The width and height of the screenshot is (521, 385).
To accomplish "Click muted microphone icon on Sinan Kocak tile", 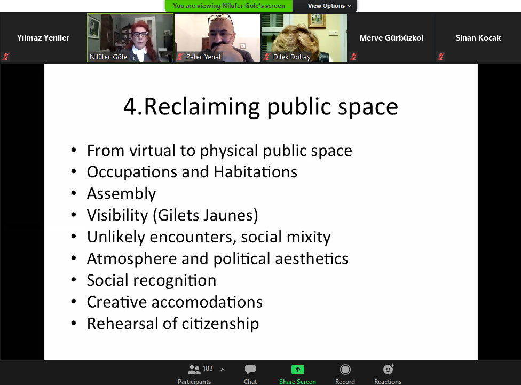I will pos(440,56).
